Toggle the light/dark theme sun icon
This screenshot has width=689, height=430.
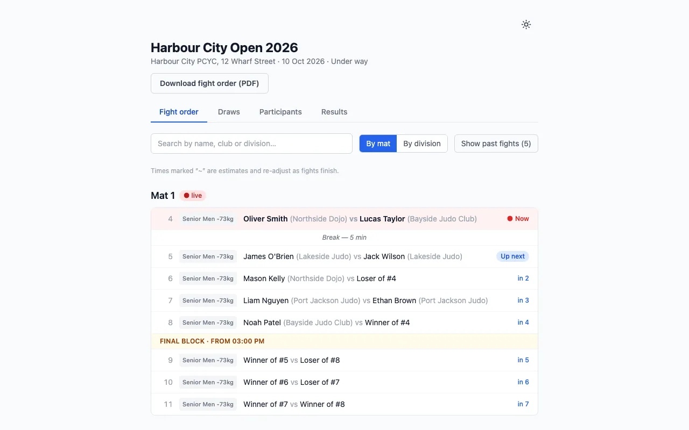(526, 25)
